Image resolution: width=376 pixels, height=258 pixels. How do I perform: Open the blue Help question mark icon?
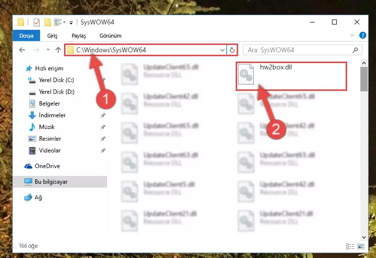[x=363, y=36]
